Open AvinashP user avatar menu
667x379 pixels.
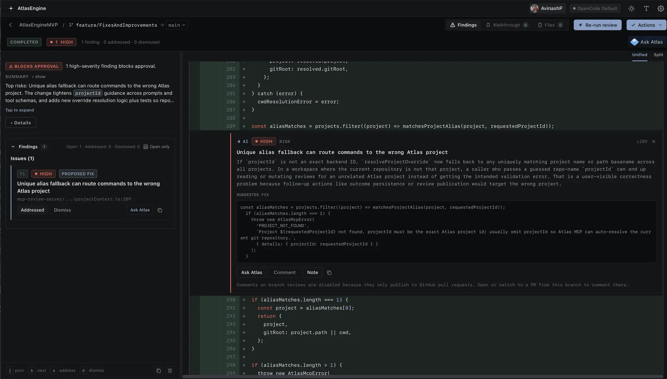(x=547, y=8)
